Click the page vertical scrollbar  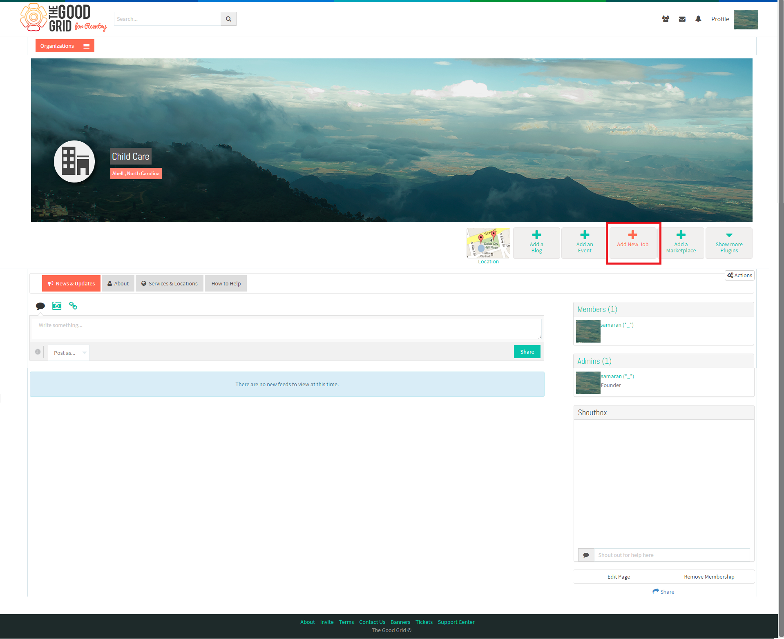[x=781, y=319]
